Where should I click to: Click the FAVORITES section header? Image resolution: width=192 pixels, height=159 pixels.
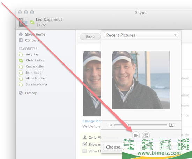pos(28,49)
